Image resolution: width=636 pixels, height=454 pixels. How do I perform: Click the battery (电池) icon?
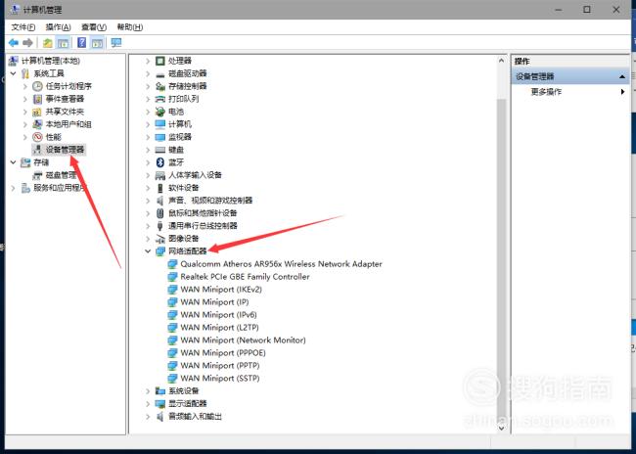[160, 112]
